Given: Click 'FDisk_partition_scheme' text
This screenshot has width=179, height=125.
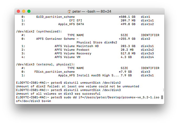Looking at the screenshot, I should [x=55, y=72].
